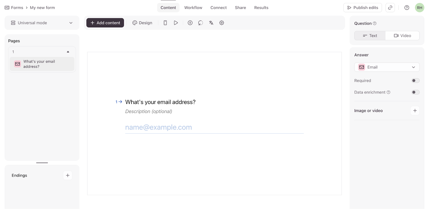
Task: Click the name@example.com email input field
Action: point(214,128)
